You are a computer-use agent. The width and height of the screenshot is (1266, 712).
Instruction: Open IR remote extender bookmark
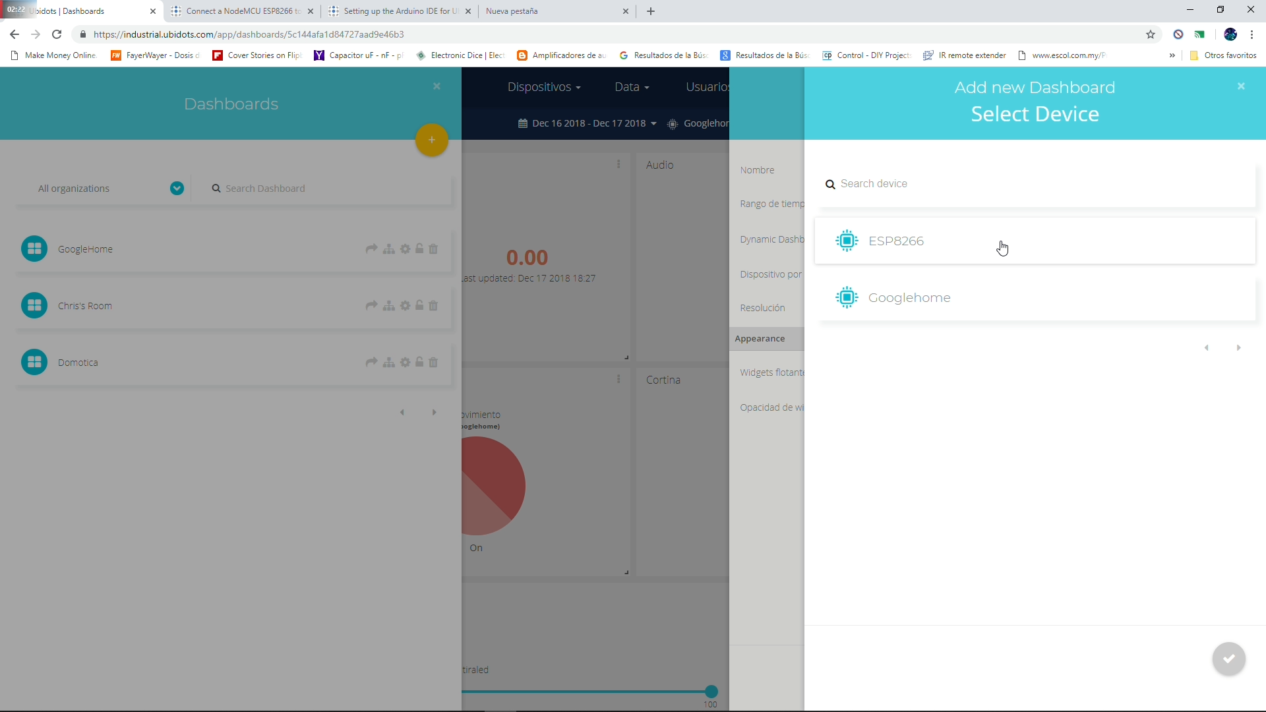pos(965,55)
